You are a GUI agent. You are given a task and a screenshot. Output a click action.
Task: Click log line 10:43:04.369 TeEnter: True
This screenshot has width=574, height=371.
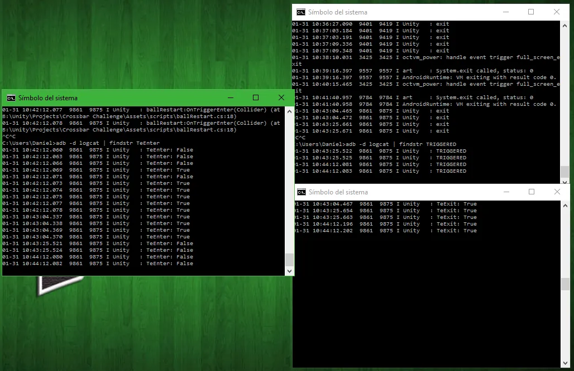point(96,230)
